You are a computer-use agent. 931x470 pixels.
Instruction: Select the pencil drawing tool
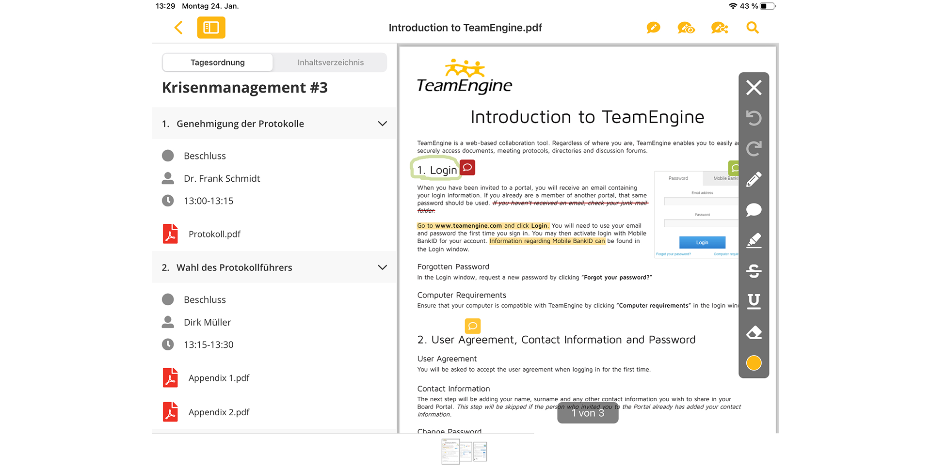pyautogui.click(x=754, y=179)
